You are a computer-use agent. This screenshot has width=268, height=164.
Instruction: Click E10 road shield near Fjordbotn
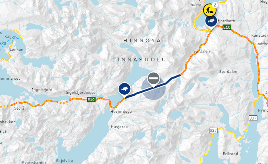(x=227, y=27)
